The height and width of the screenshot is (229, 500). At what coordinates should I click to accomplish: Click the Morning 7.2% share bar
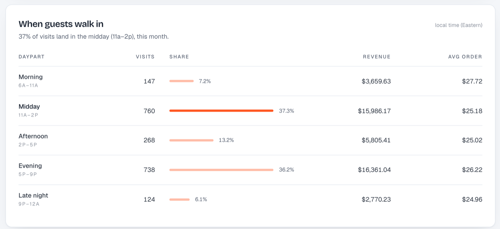tap(182, 81)
